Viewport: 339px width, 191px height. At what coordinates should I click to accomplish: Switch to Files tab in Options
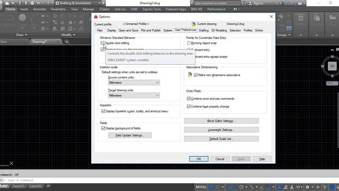coord(100,30)
